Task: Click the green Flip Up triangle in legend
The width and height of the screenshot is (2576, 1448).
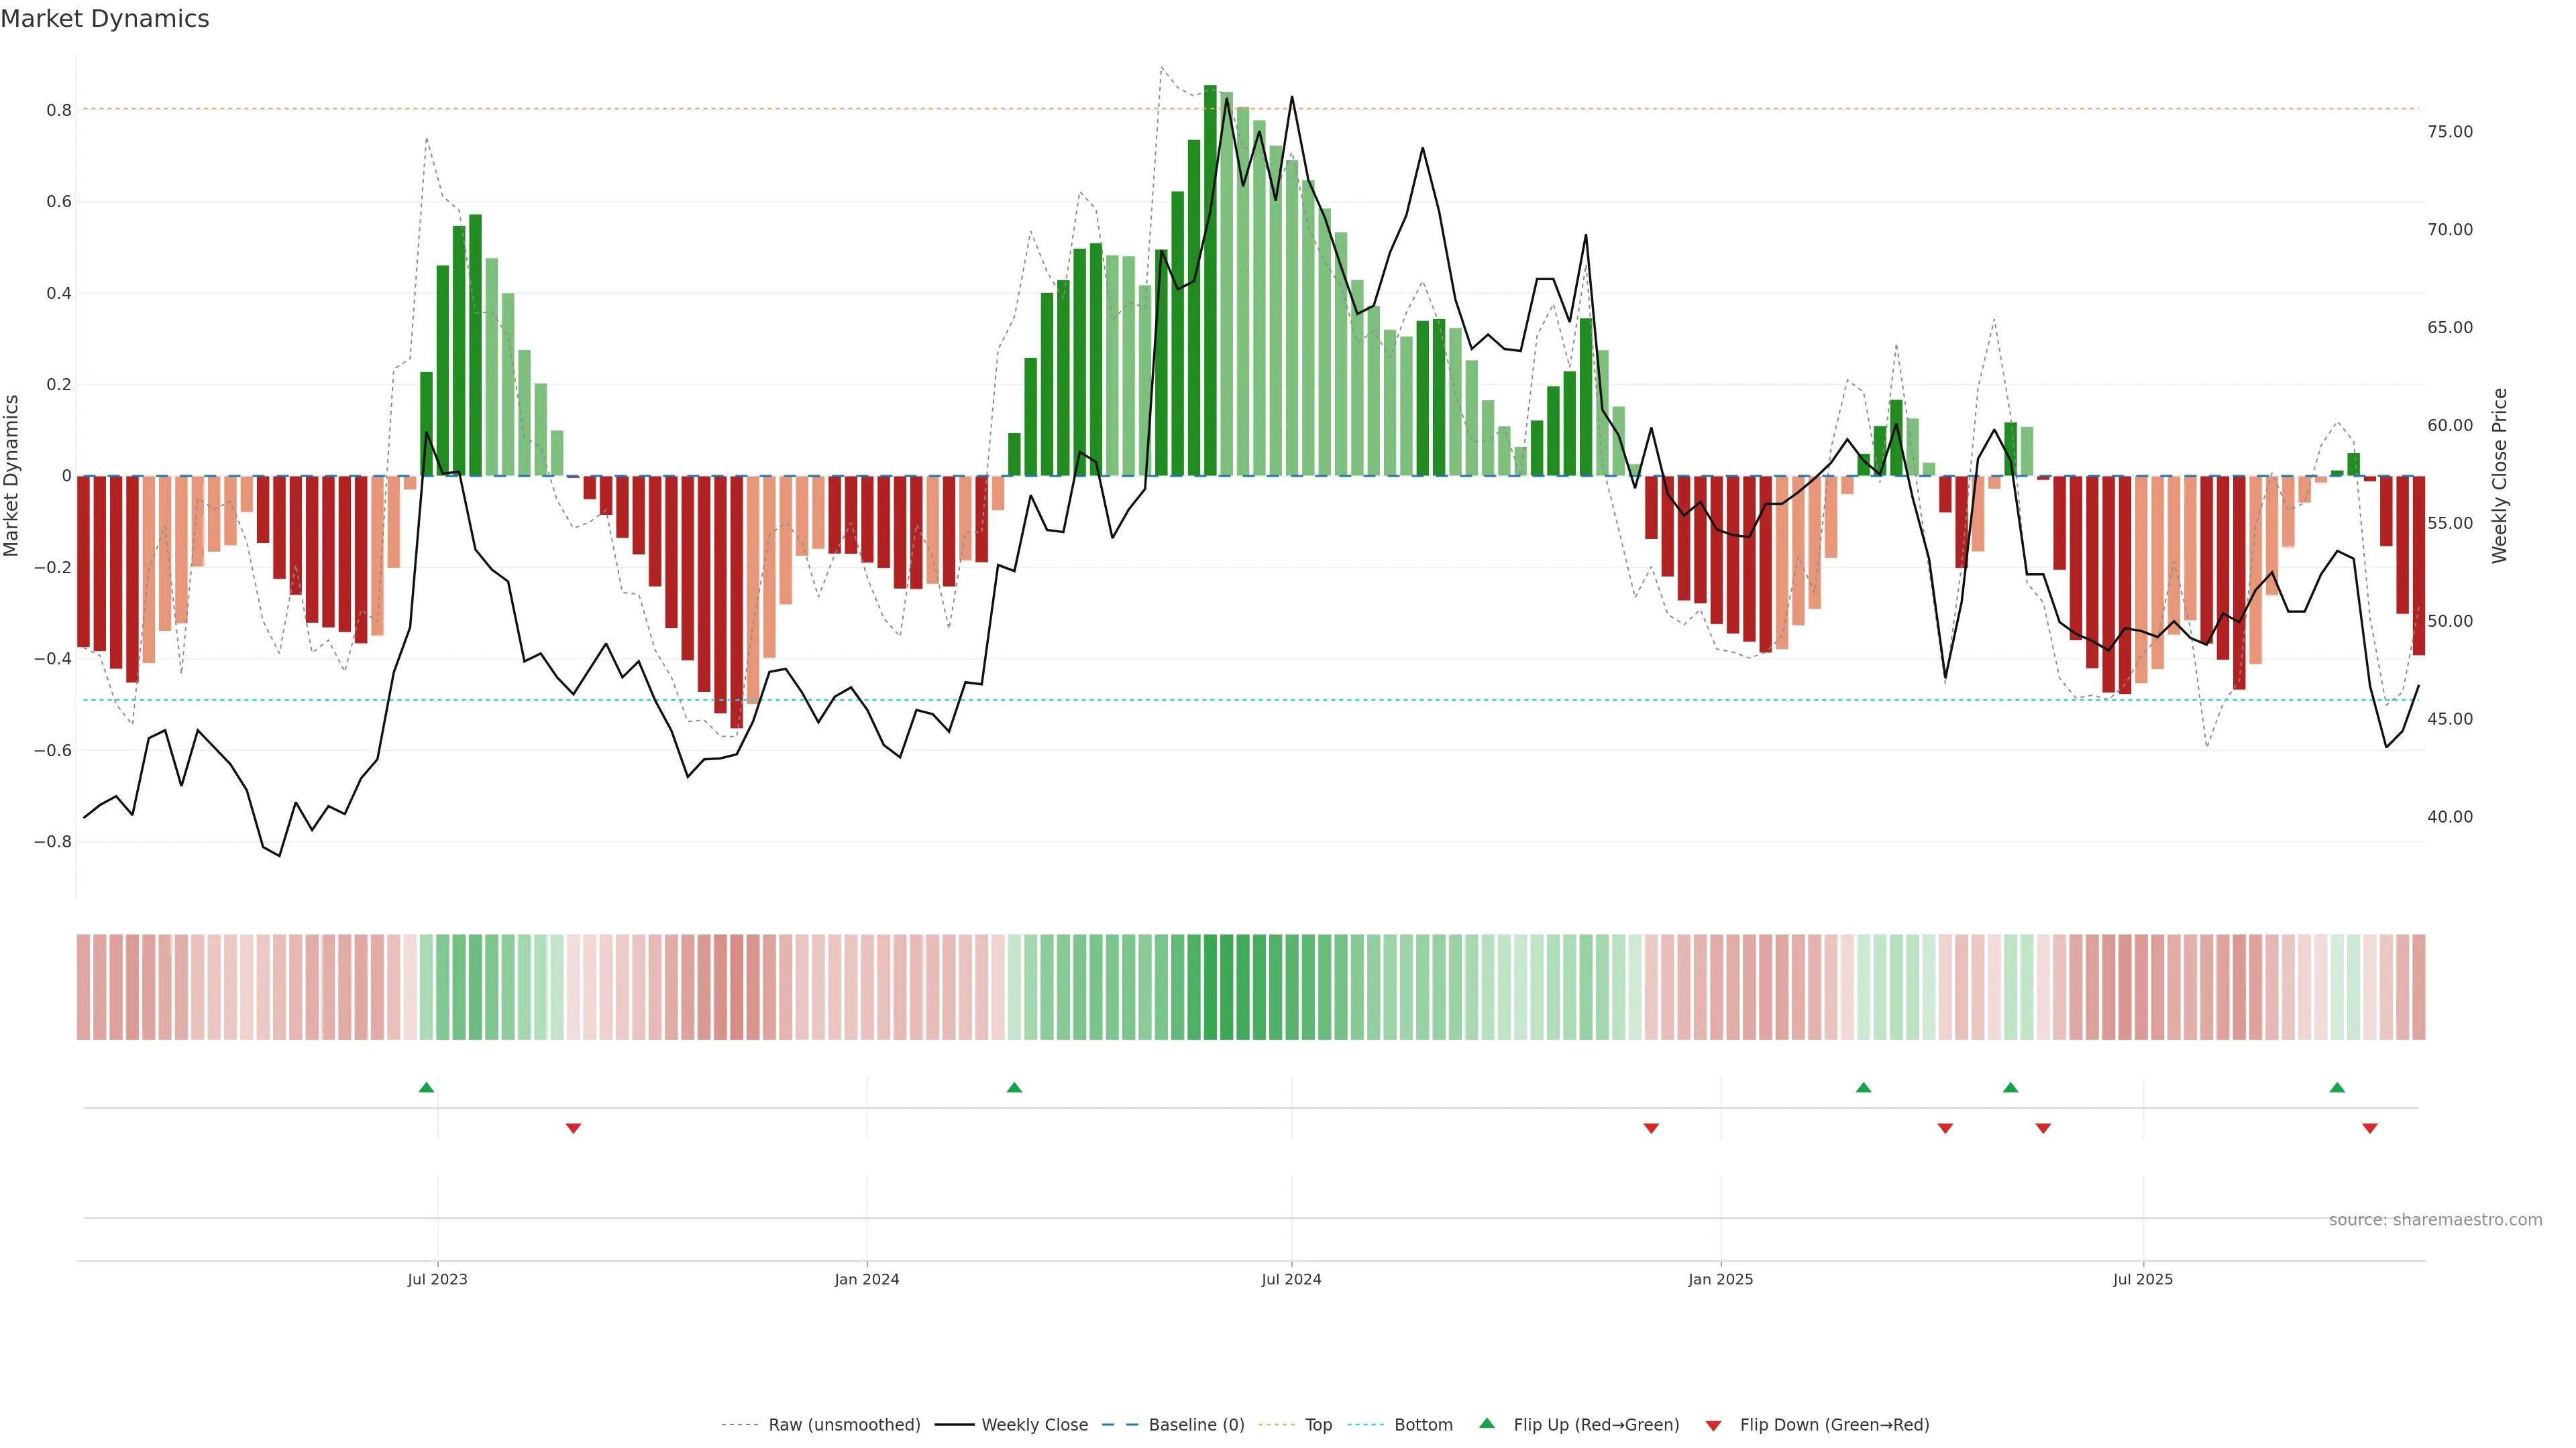Action: click(x=1487, y=1423)
